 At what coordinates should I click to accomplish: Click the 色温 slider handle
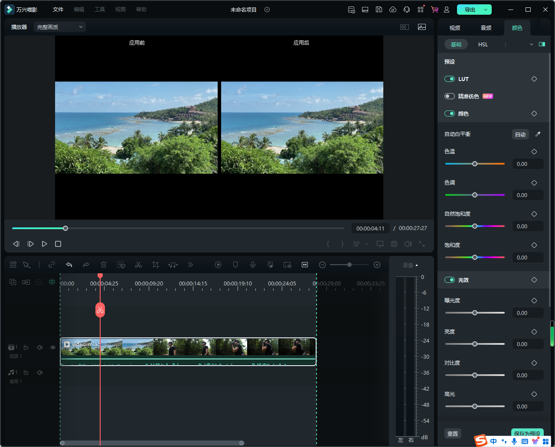click(475, 164)
